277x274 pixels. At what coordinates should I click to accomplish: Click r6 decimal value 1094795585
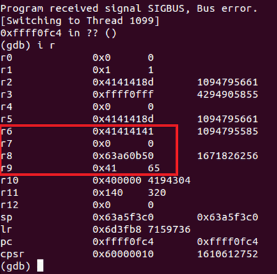(x=228, y=132)
